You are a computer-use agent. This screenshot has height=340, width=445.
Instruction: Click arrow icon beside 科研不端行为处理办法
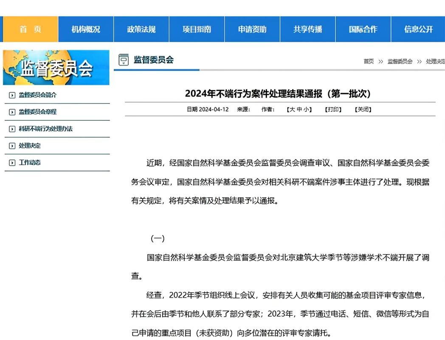point(12,129)
